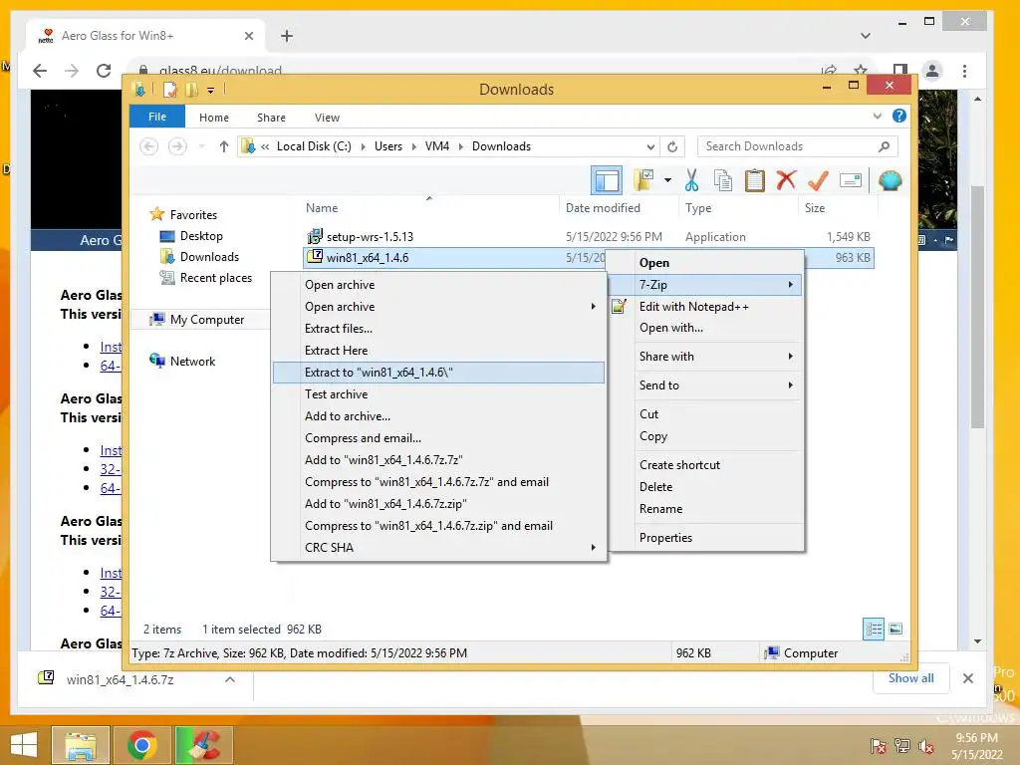Screen dimensions: 1020x765
Task: Click Test archive in 7-Zip submenu
Action: coord(438,394)
